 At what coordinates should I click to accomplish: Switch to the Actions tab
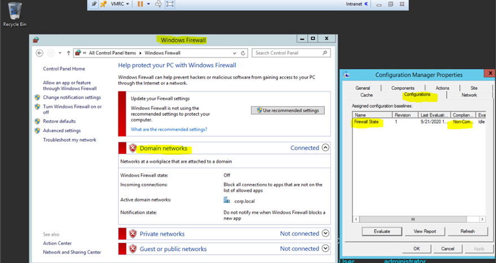442,88
